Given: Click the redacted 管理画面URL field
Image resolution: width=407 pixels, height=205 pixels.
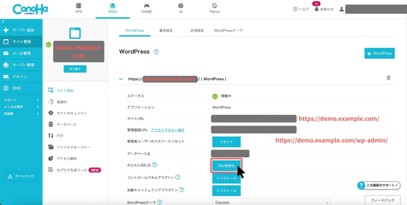Looking at the screenshot, I should point(254,130).
